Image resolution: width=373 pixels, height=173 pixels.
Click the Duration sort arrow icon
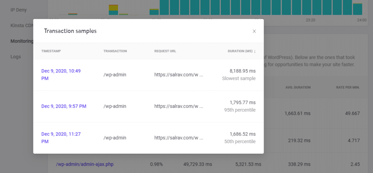pos(255,51)
